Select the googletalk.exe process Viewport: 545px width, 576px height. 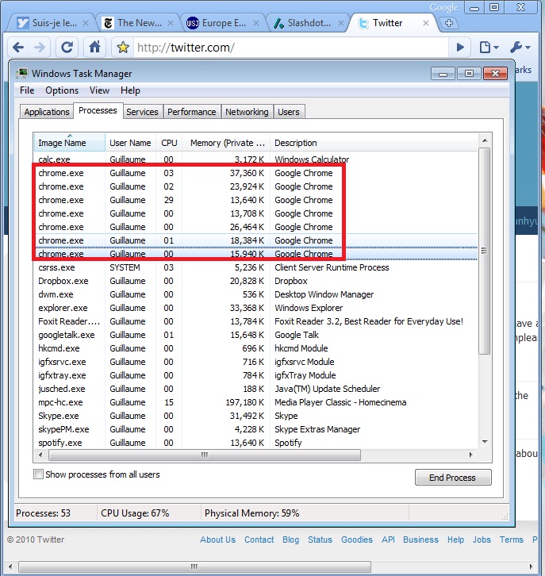tap(255, 335)
